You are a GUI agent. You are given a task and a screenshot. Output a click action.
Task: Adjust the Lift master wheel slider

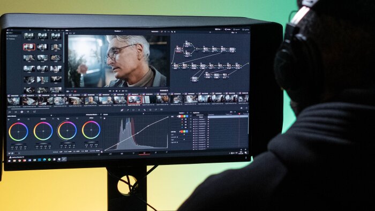tap(19, 144)
